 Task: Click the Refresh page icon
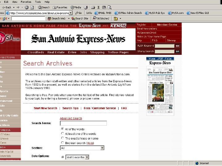point(32,7)
